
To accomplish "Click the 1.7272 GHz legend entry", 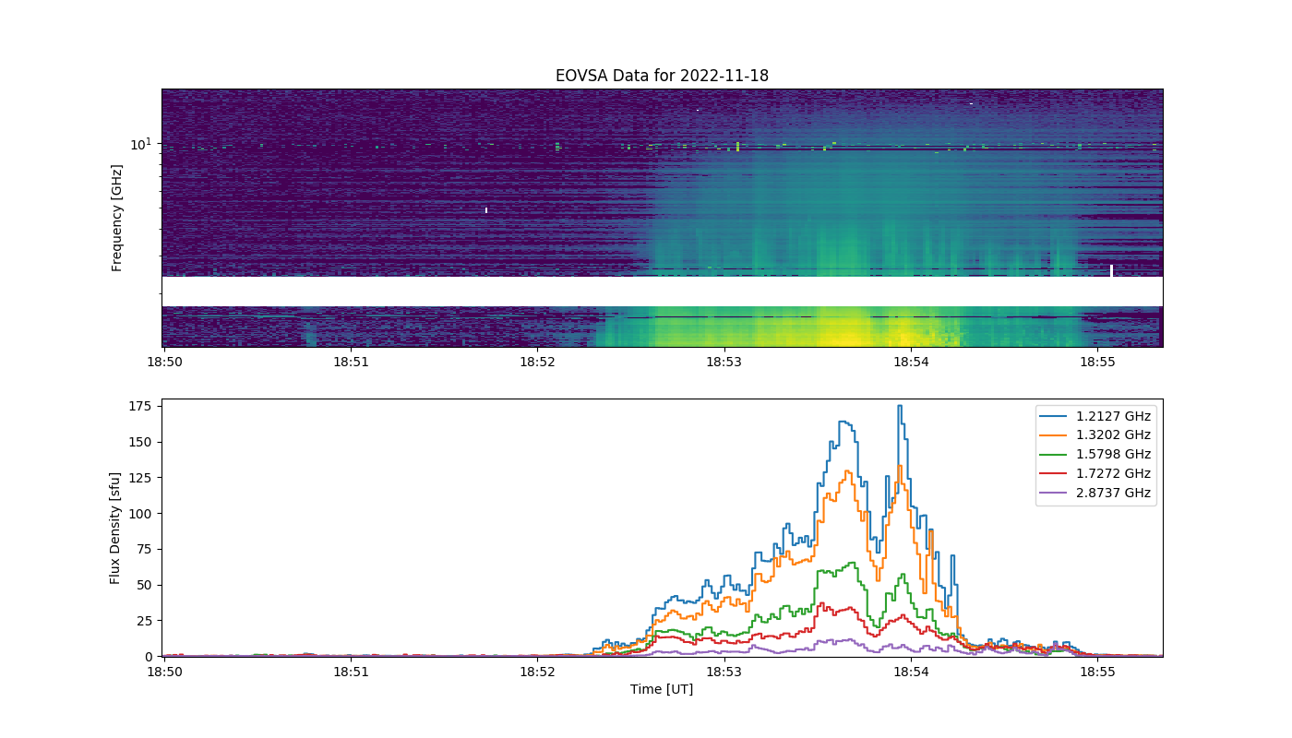I will [x=1095, y=474].
